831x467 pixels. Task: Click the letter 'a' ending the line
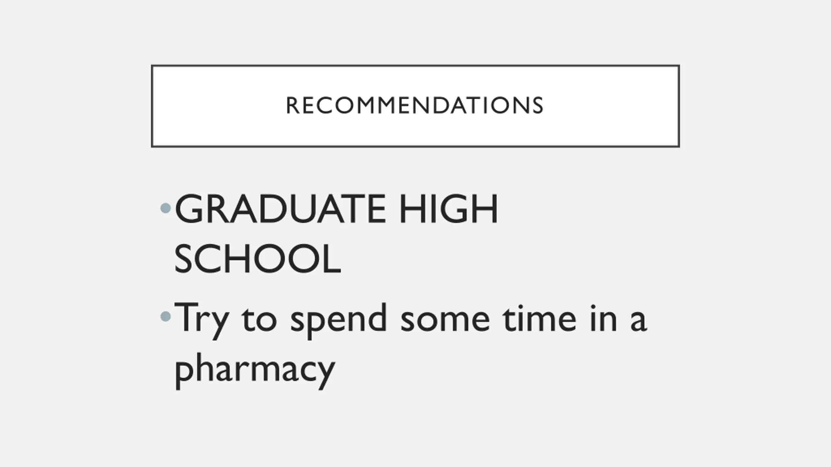coord(639,320)
